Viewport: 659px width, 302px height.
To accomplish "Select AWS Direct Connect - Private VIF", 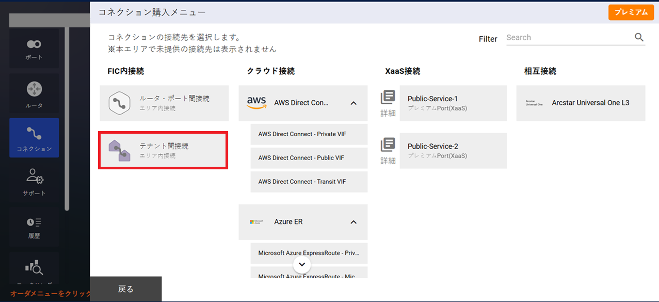I will (x=309, y=134).
